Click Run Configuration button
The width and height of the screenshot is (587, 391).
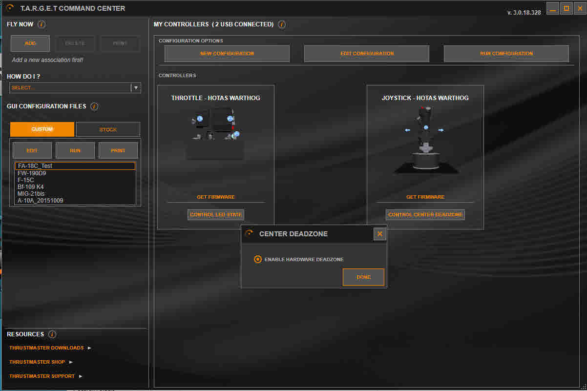click(x=506, y=54)
